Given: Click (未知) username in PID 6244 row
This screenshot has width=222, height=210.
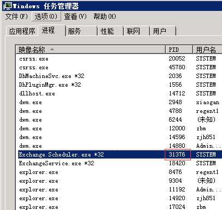Looking at the screenshot, I should [x=206, y=119].
